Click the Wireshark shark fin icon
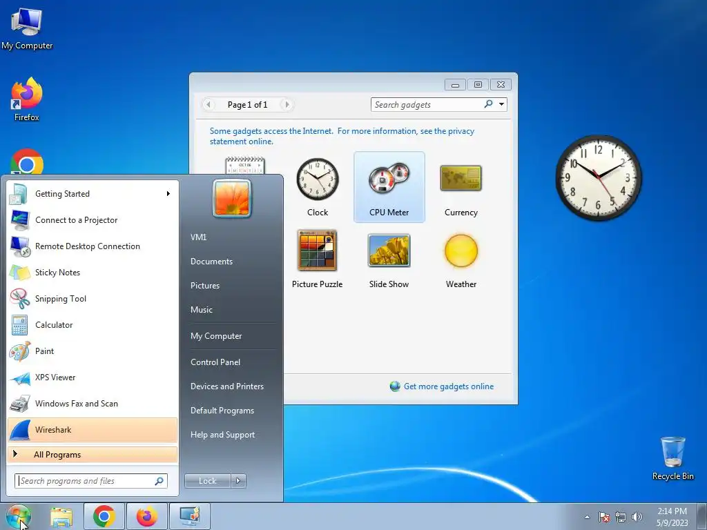The width and height of the screenshot is (707, 530). pyautogui.click(x=20, y=430)
